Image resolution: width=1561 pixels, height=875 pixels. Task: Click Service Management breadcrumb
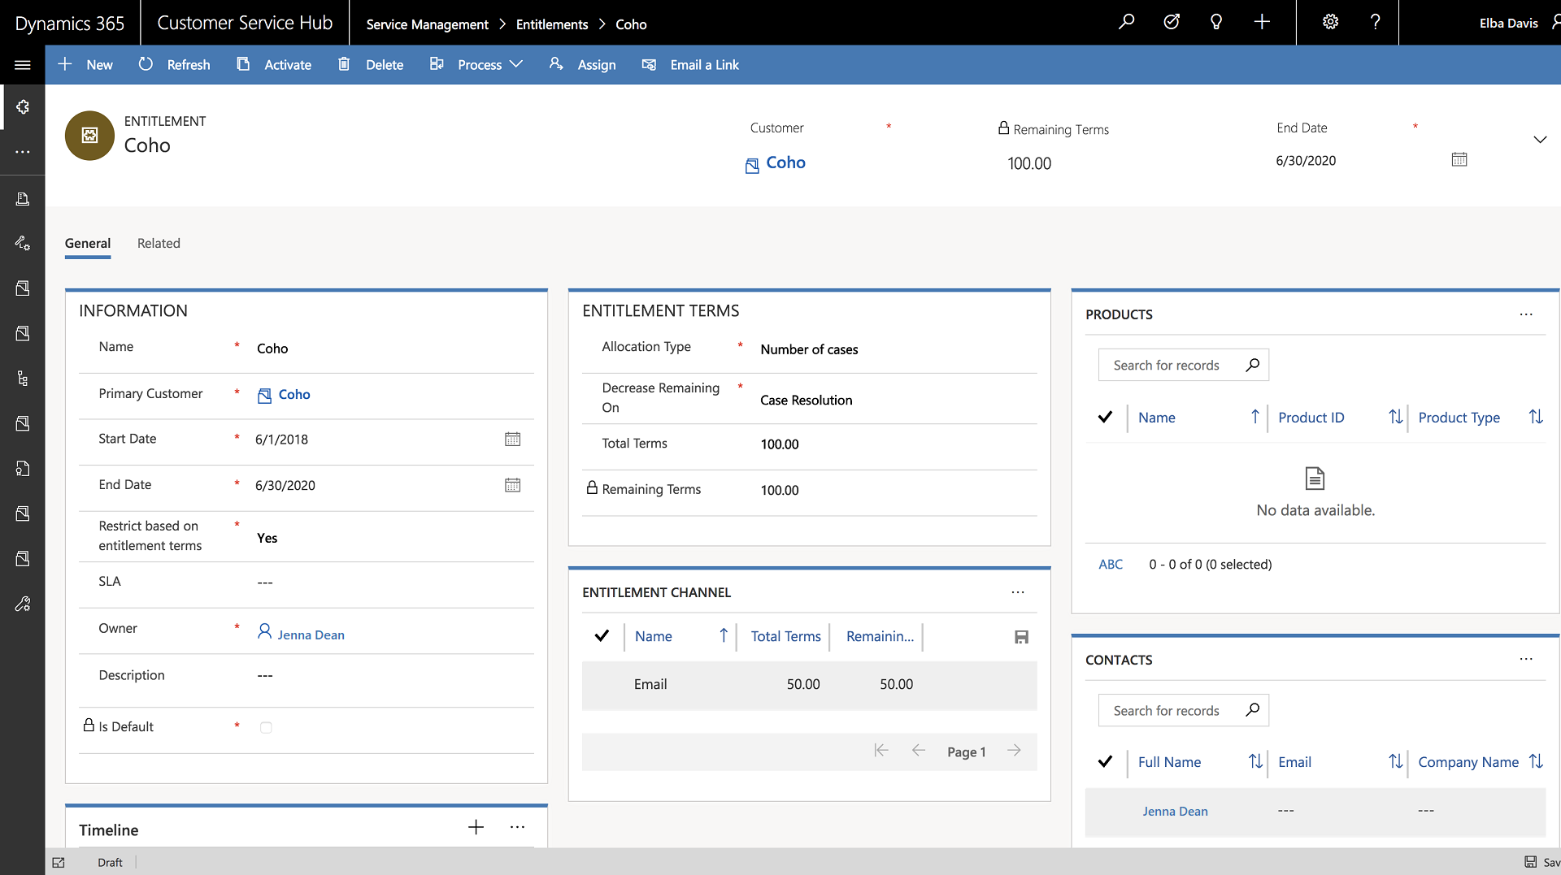(x=427, y=24)
